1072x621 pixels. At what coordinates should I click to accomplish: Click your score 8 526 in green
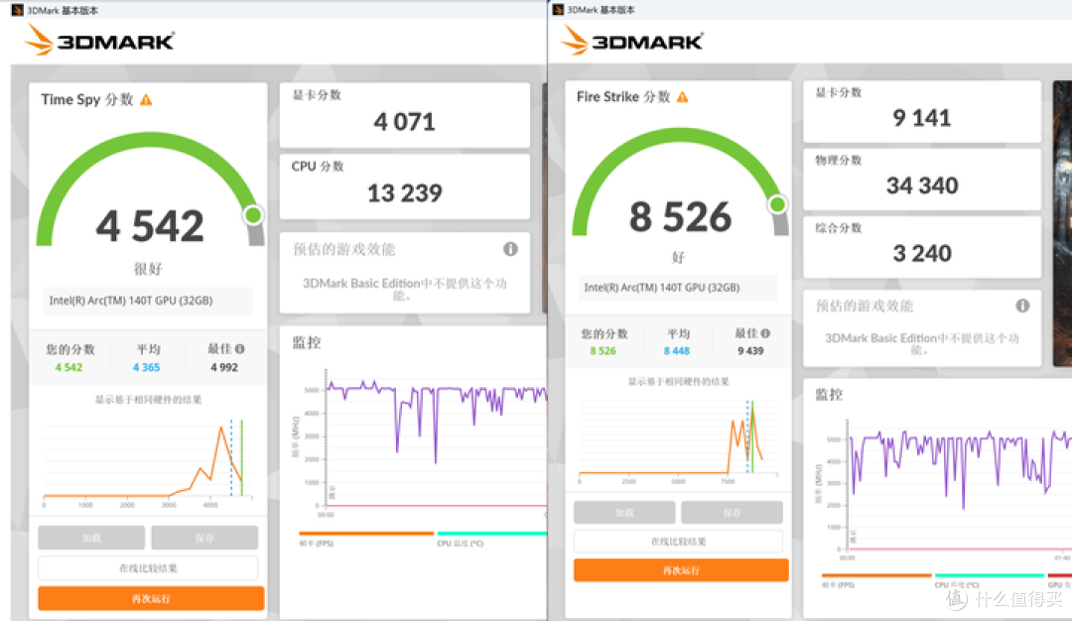pos(603,350)
